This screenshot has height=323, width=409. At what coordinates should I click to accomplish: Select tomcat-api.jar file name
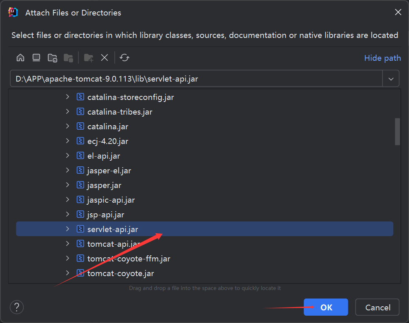coord(114,244)
